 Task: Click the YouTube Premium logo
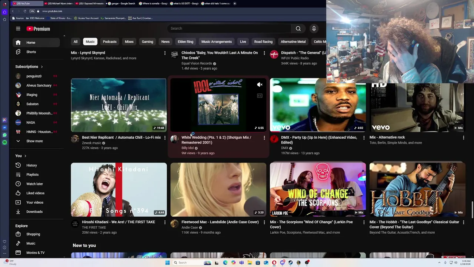38,29
